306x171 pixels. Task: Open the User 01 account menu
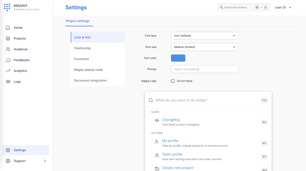(x=283, y=8)
